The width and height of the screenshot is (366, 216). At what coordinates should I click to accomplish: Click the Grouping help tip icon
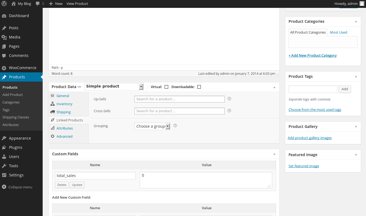pyautogui.click(x=175, y=126)
